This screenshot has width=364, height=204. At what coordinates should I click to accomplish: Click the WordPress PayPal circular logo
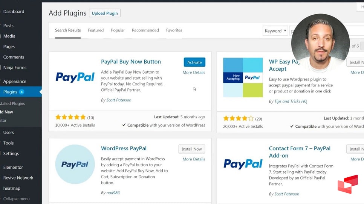click(75, 164)
